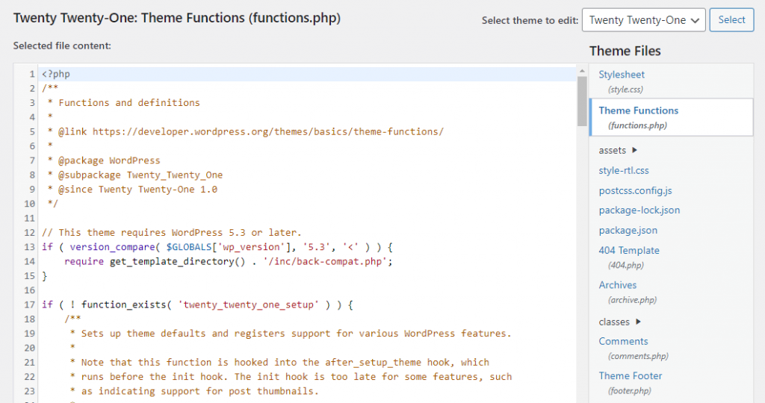This screenshot has width=765, height=403.
Task: Open the theme selection dropdown
Action: point(643,20)
